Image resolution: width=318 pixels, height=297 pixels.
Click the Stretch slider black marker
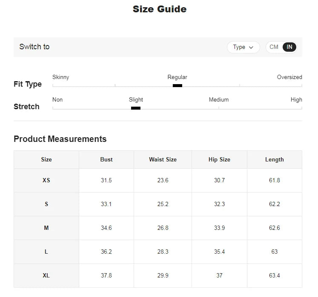click(136, 108)
